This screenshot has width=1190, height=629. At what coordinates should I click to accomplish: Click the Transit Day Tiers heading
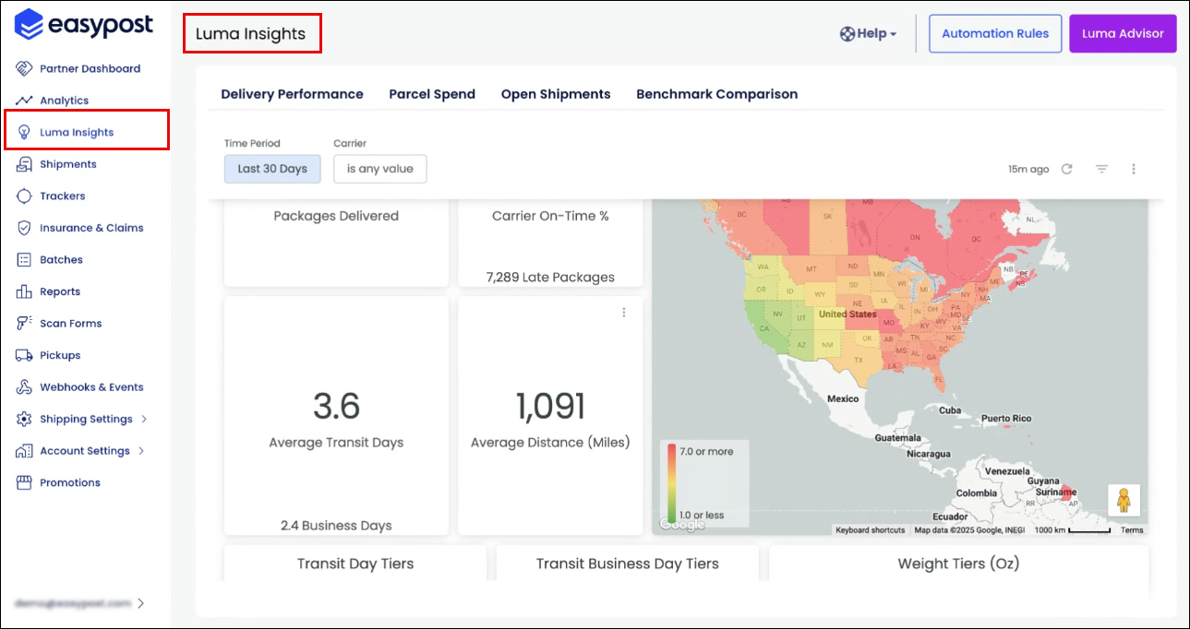[x=355, y=564]
